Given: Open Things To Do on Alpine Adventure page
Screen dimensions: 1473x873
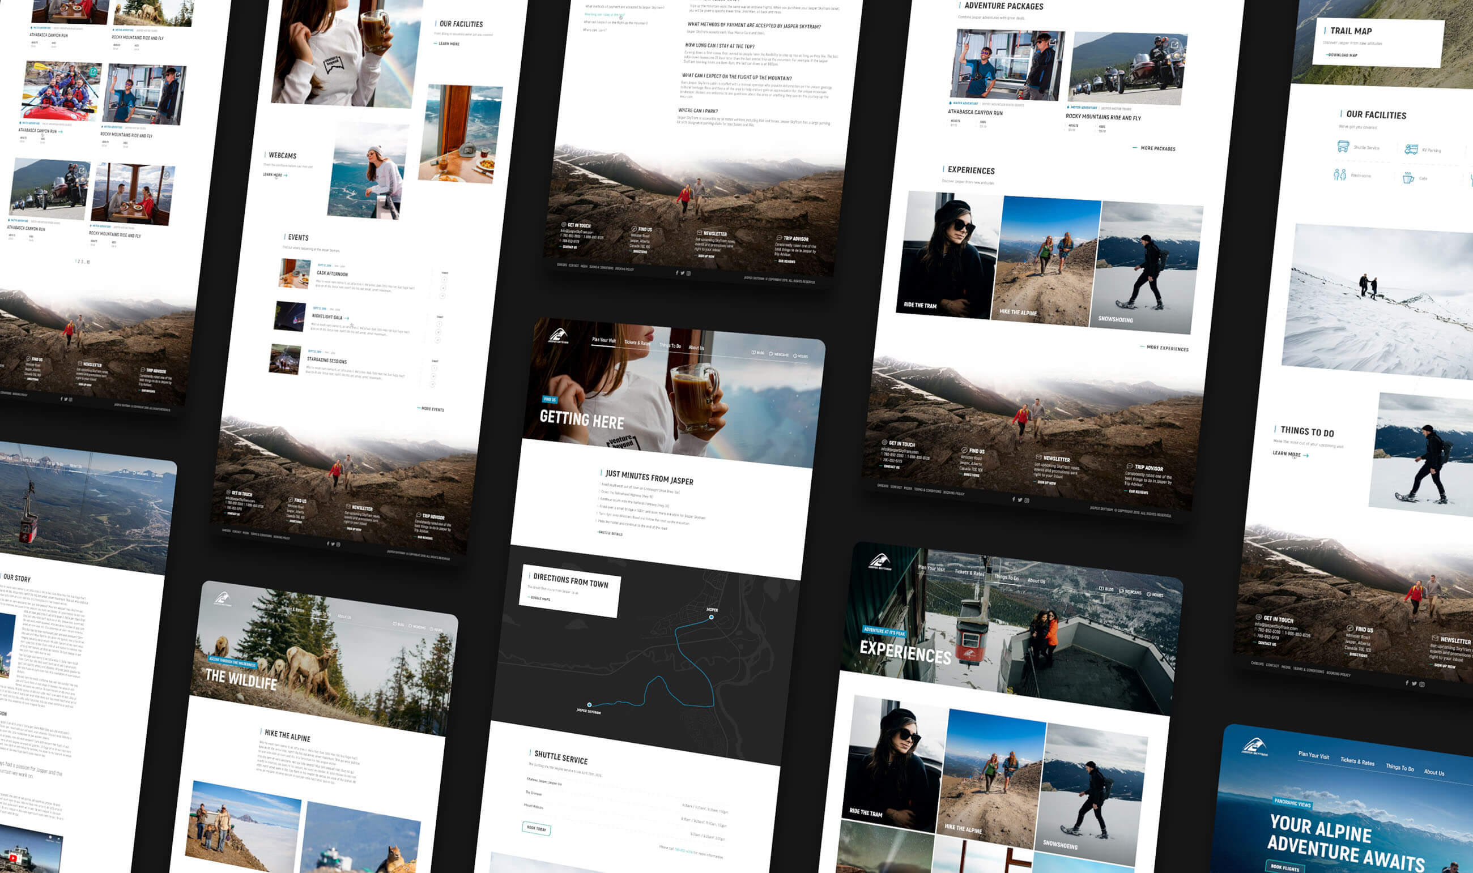Looking at the screenshot, I should tap(1399, 767).
